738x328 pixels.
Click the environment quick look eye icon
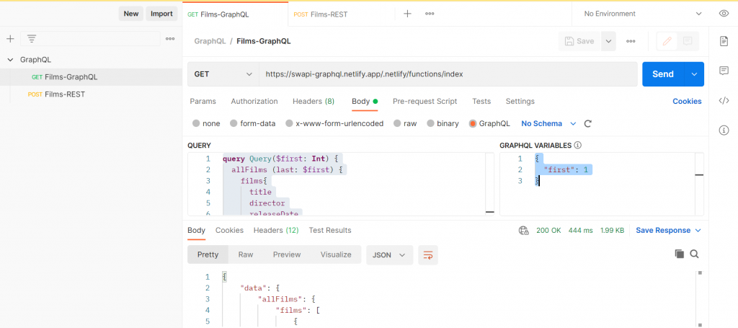coord(724,14)
